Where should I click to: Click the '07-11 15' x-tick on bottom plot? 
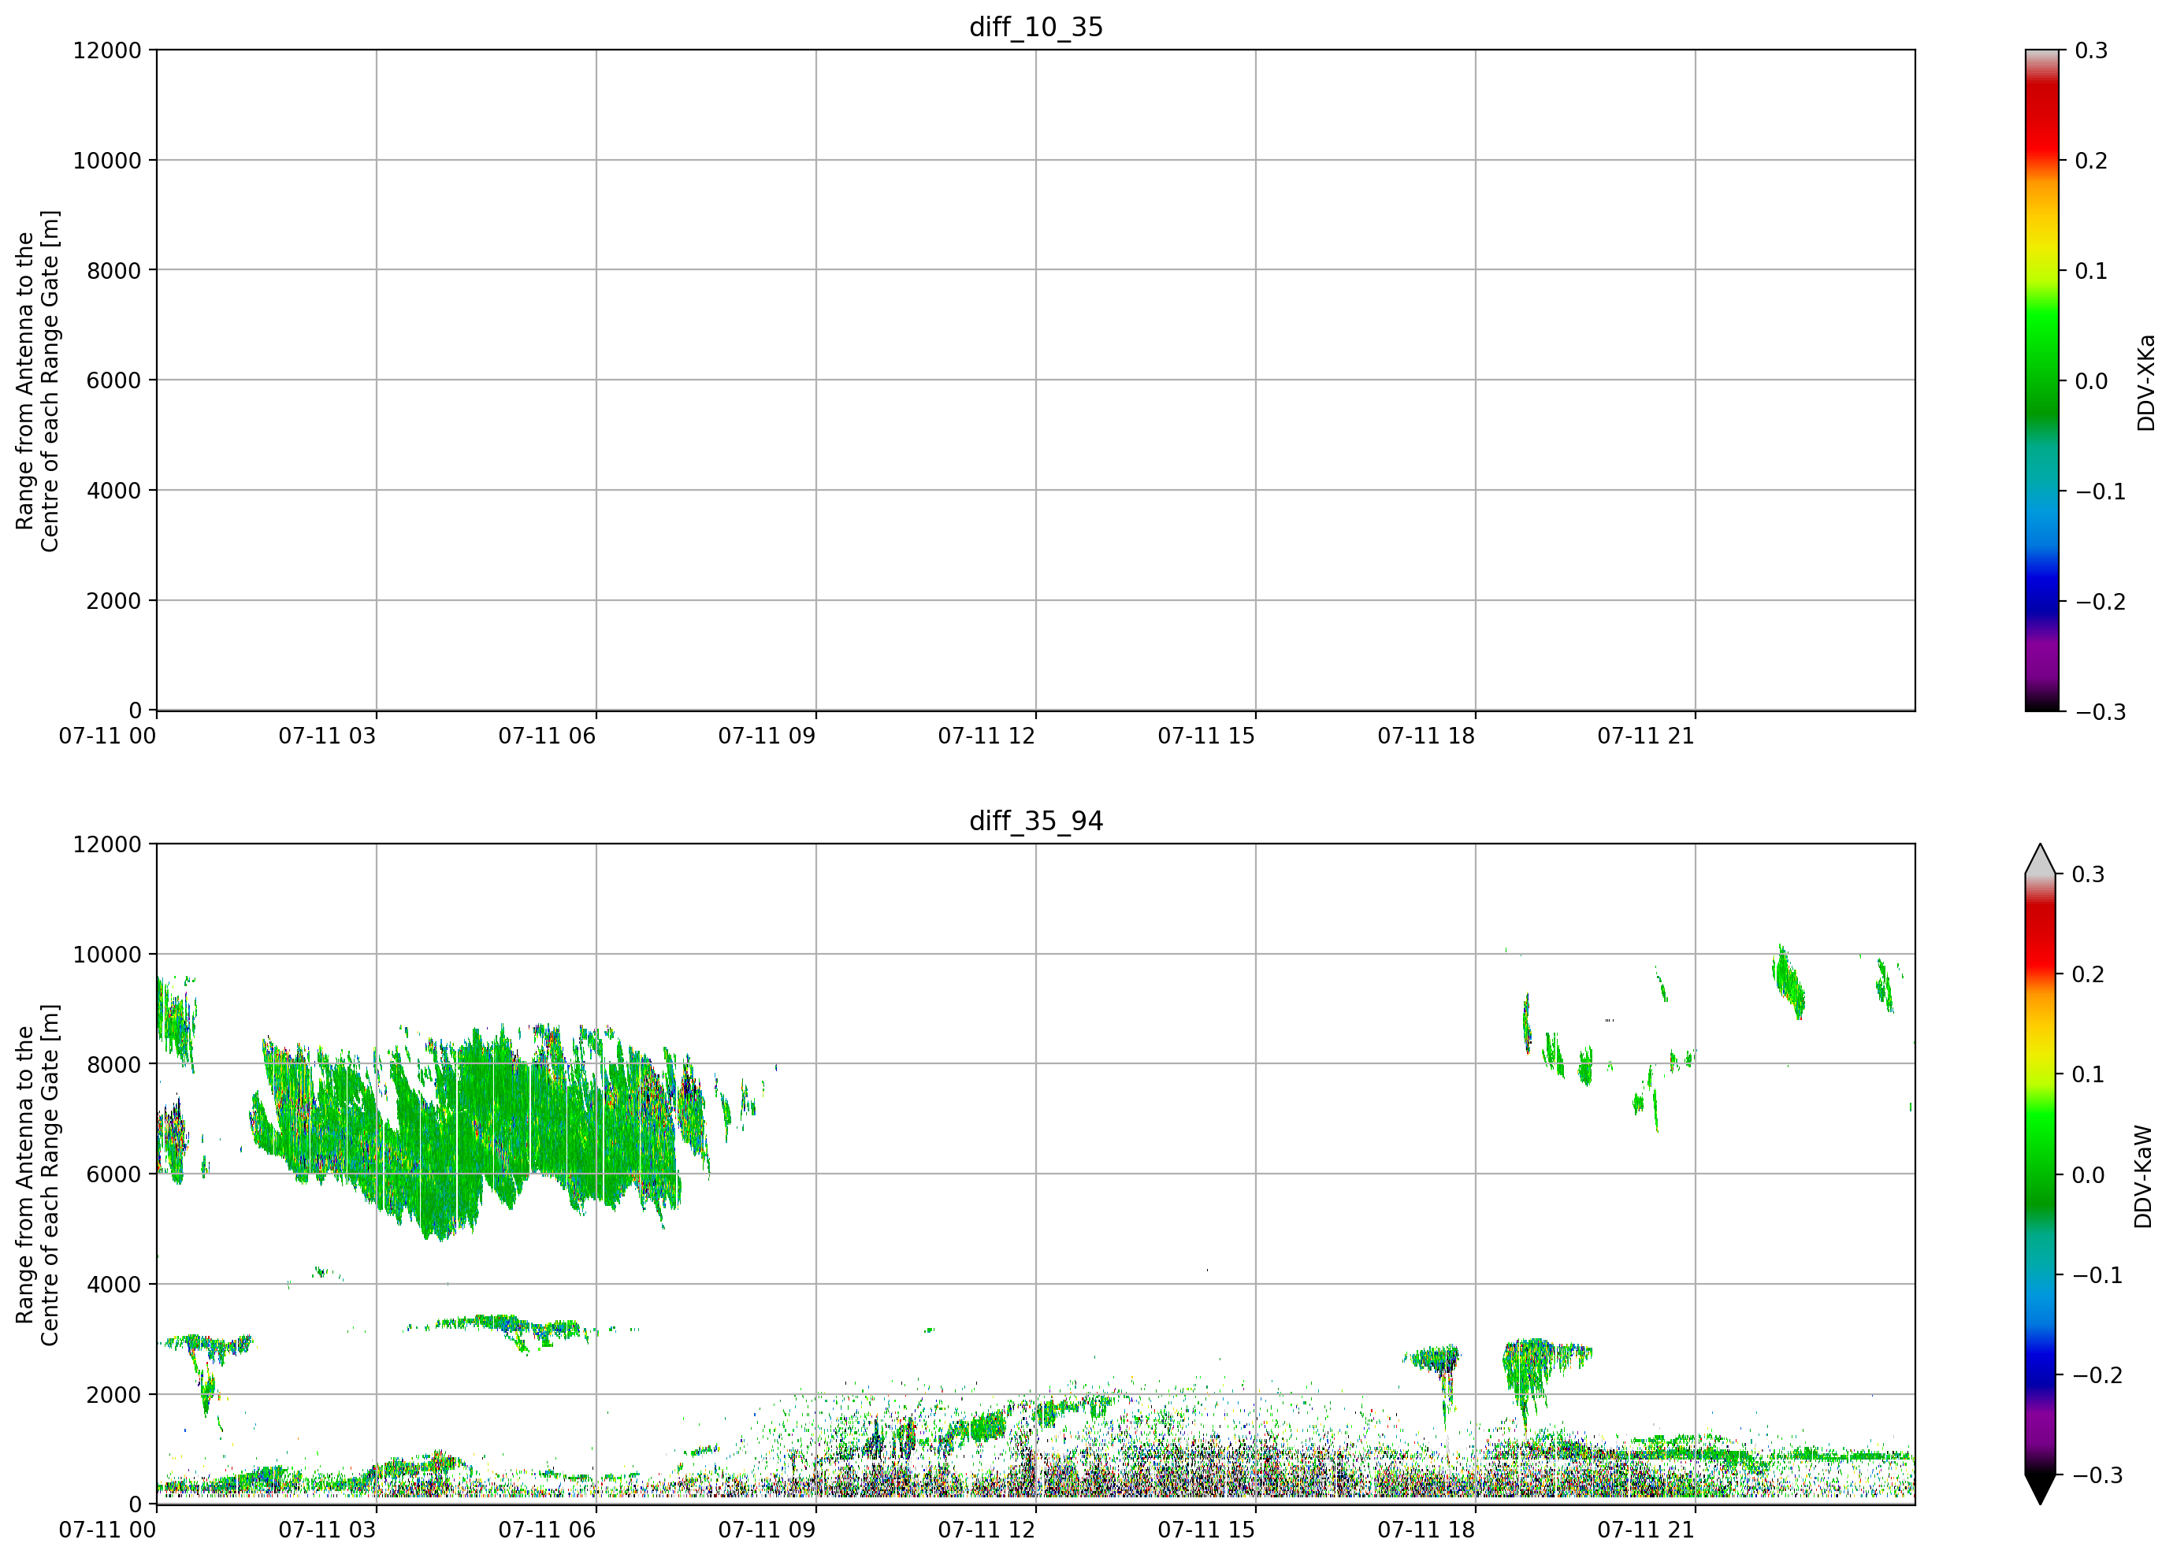tap(1206, 1530)
